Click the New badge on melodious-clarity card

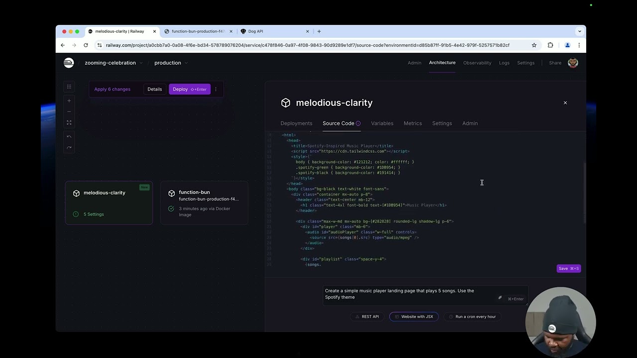[144, 187]
